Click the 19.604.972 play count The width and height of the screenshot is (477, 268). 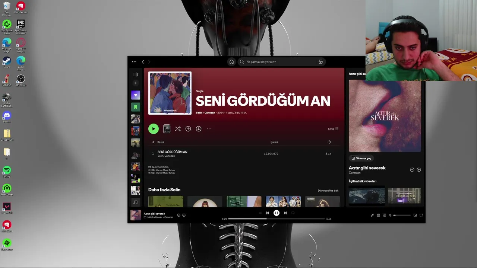[x=271, y=154]
